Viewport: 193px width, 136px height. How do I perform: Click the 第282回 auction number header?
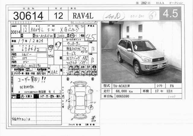pos(143,3)
